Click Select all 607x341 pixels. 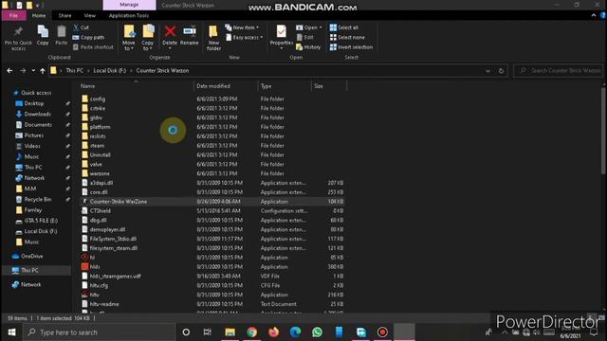pos(343,27)
